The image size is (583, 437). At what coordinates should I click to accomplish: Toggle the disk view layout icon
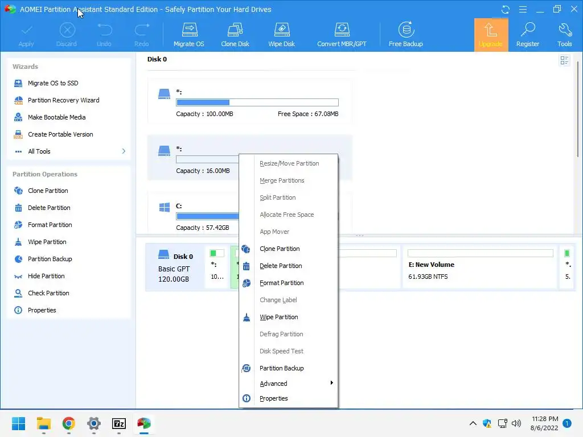pyautogui.click(x=564, y=60)
